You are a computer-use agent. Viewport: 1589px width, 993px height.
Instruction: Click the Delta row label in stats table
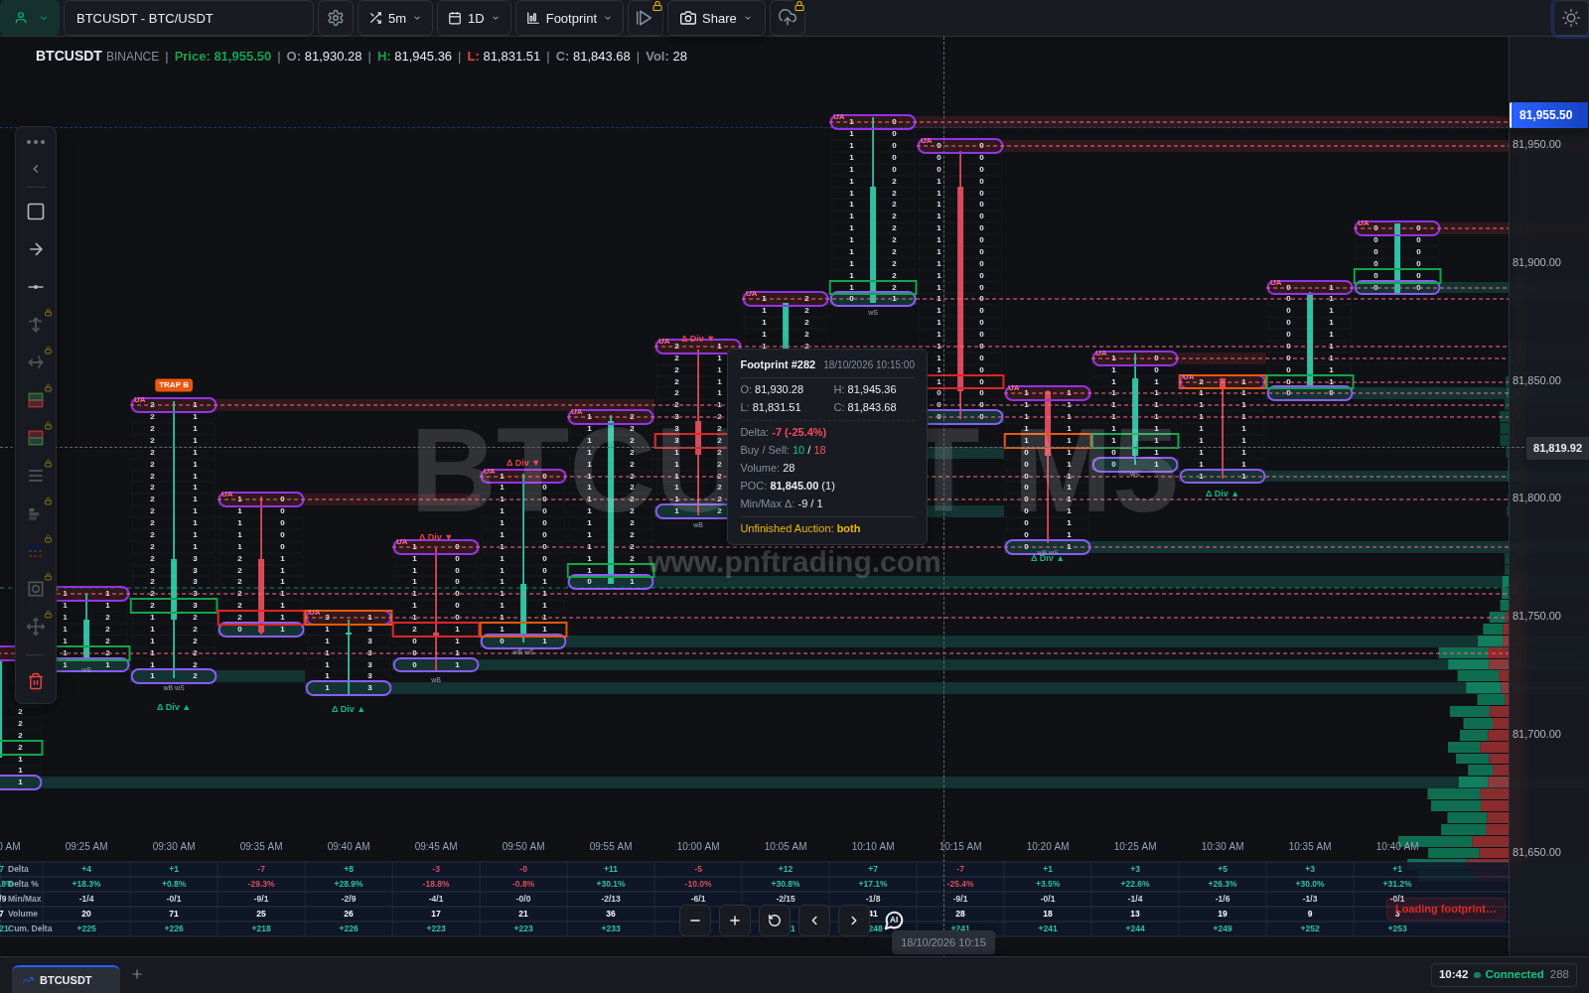(x=18, y=869)
